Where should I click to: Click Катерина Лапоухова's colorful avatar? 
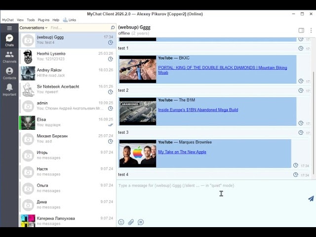pos(28,221)
